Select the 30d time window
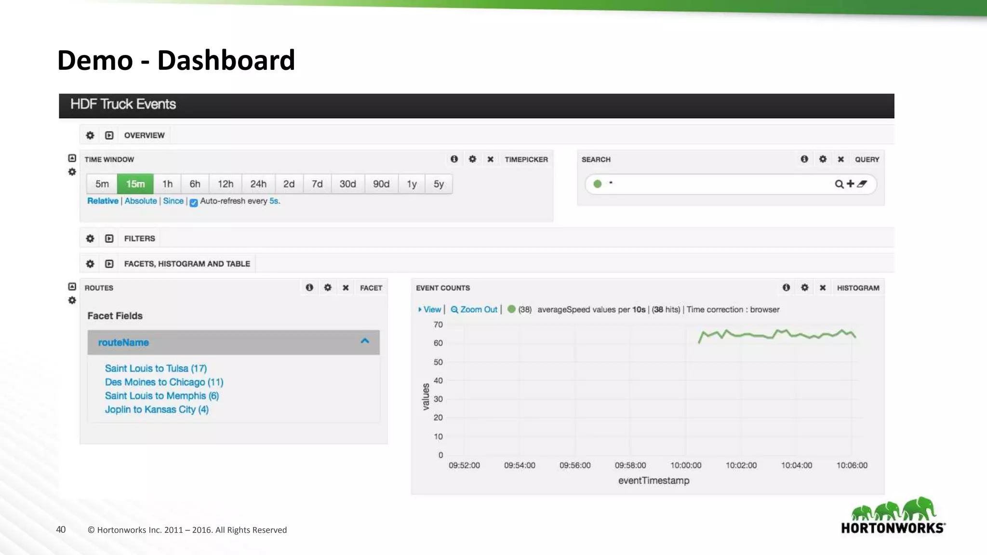The width and height of the screenshot is (987, 555). pyautogui.click(x=347, y=184)
